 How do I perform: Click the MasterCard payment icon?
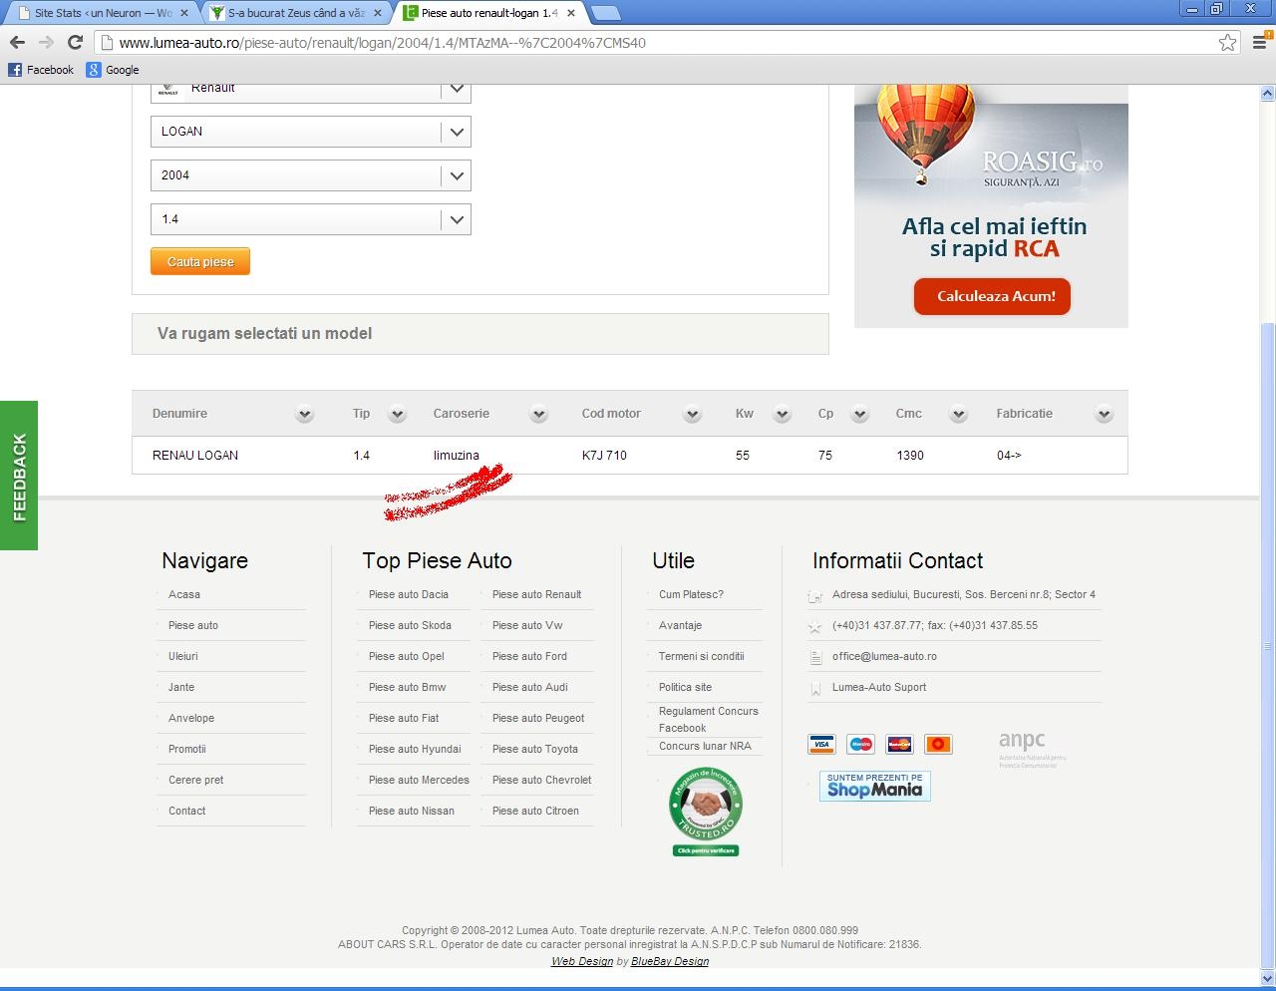tap(899, 744)
